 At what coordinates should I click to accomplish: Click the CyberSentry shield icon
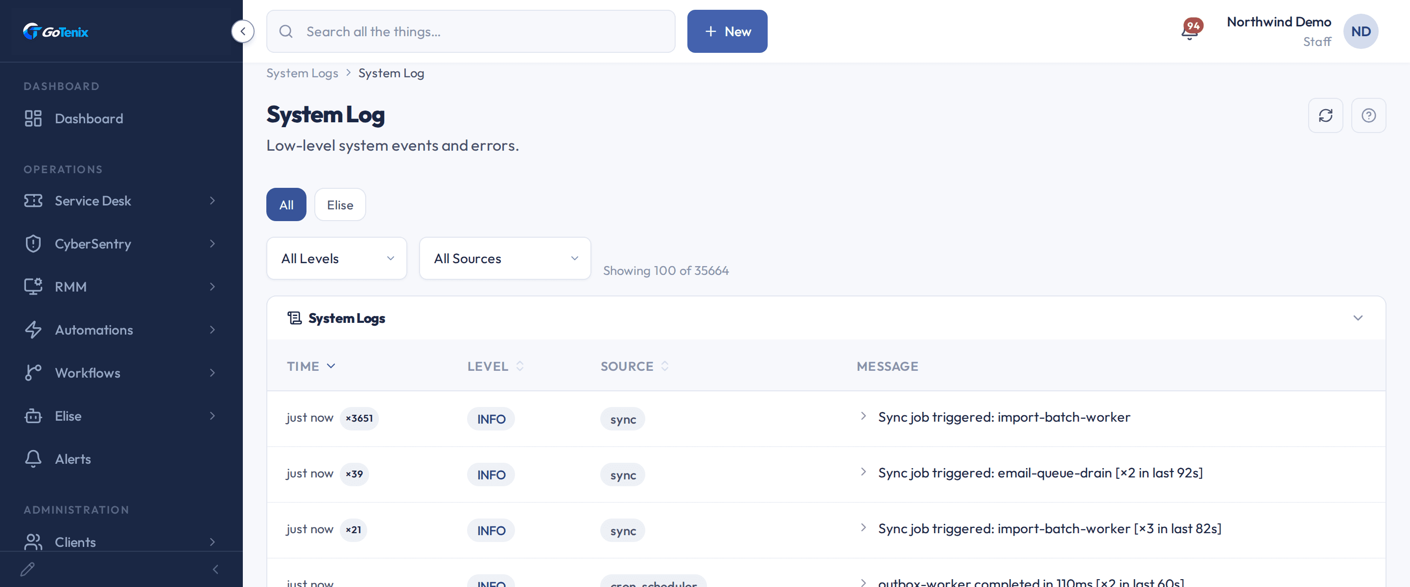tap(33, 244)
